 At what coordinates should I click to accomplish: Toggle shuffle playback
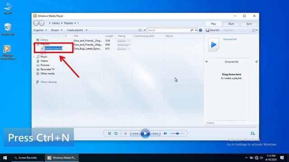(x=109, y=133)
